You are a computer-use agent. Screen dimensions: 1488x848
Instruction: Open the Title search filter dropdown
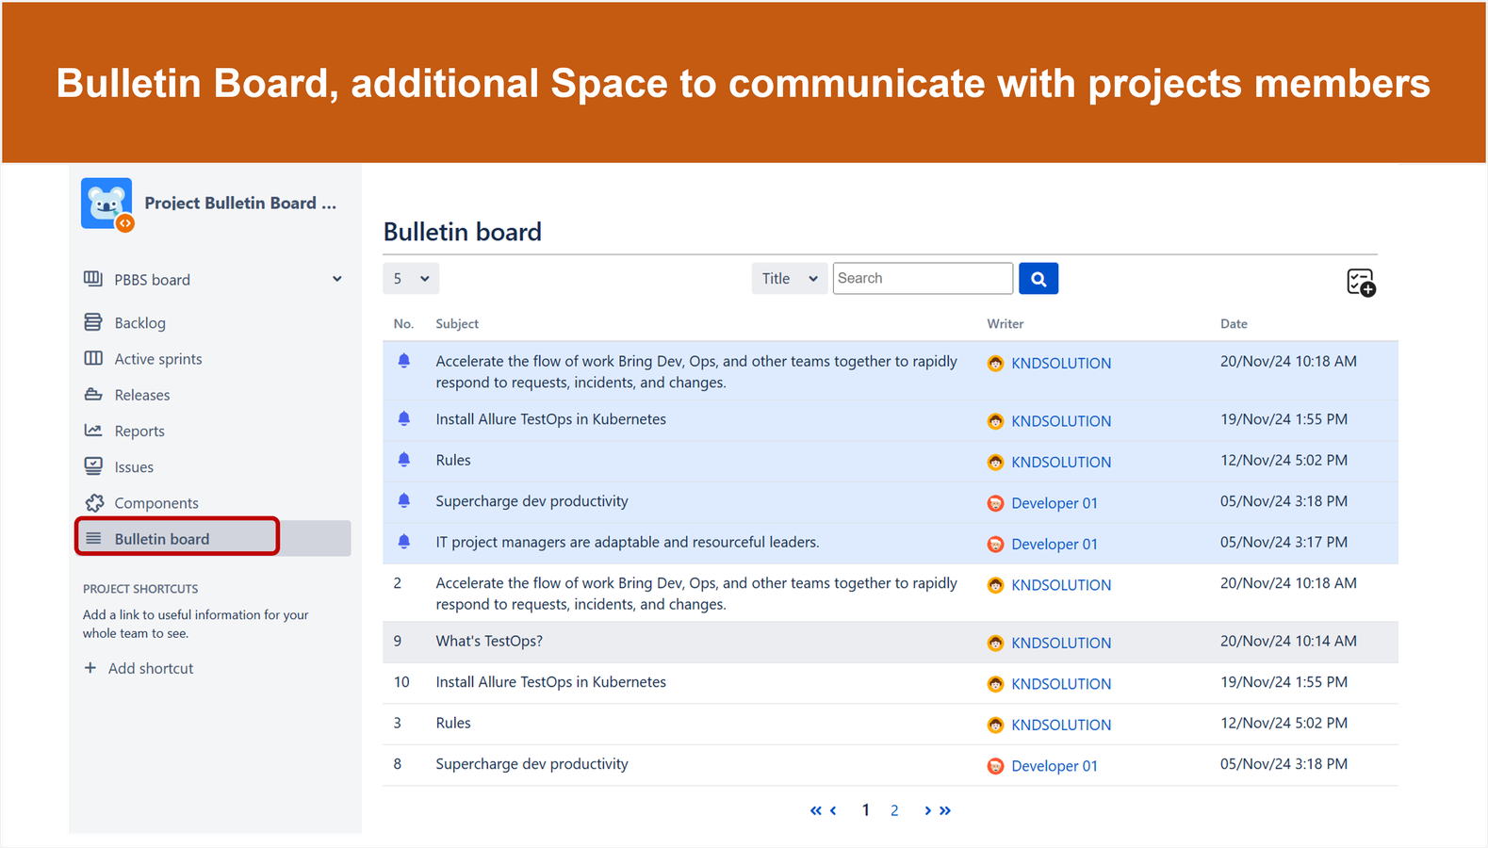790,279
